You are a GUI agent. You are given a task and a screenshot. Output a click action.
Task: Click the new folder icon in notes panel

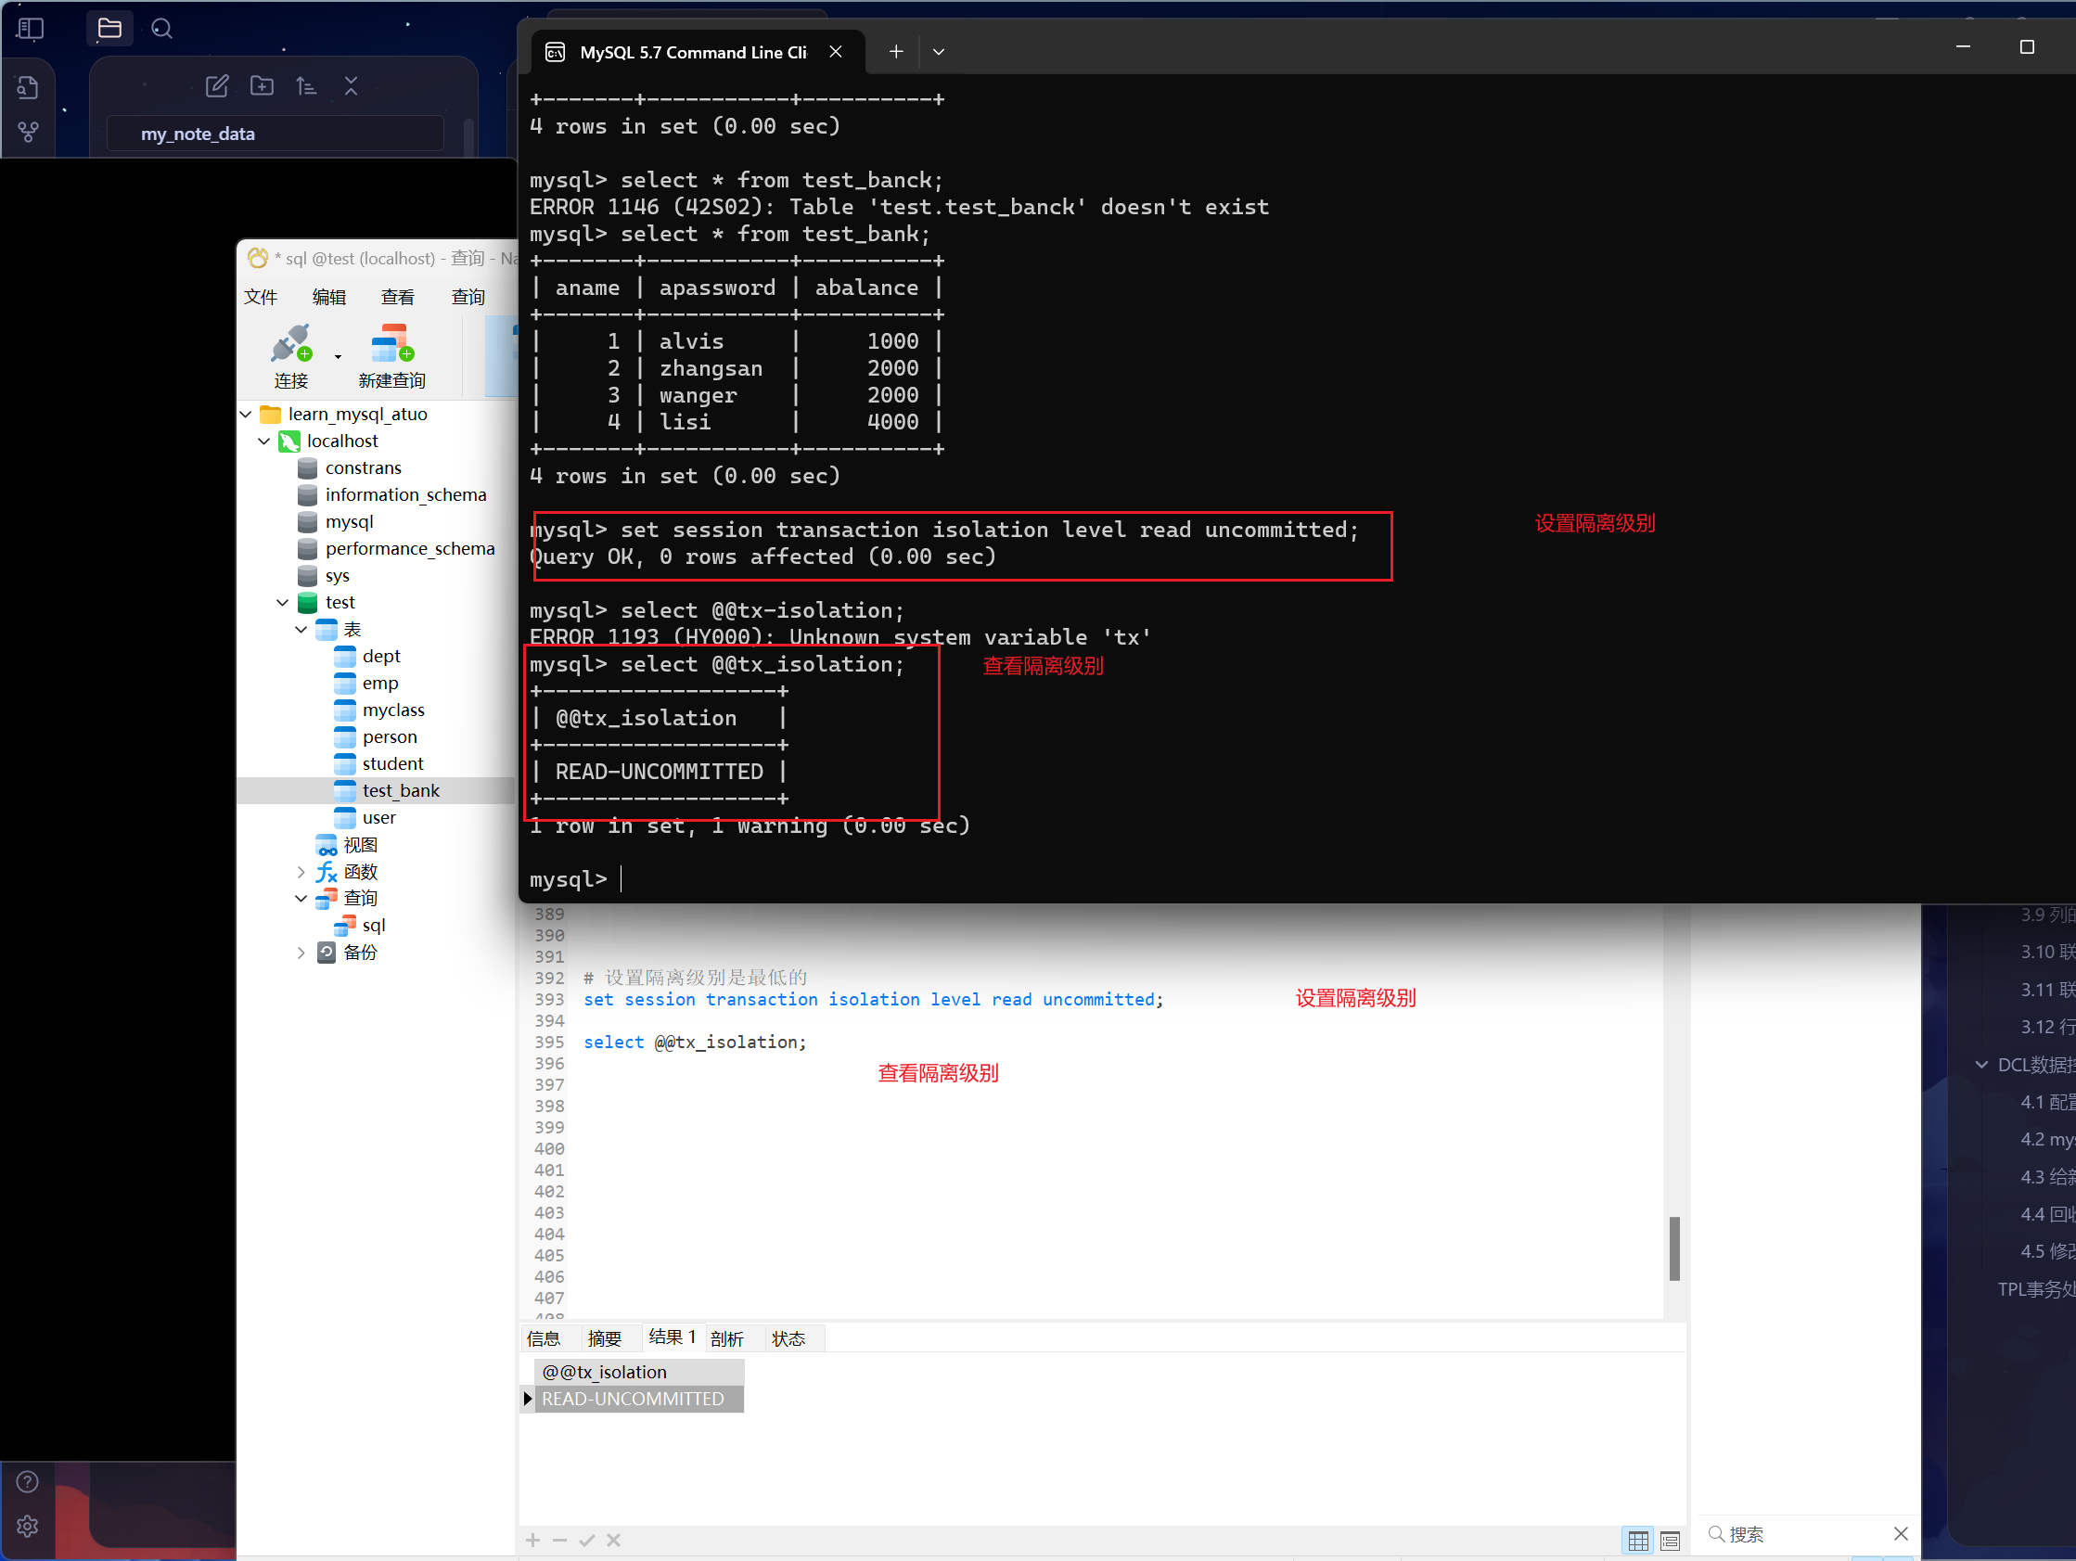point(262,86)
